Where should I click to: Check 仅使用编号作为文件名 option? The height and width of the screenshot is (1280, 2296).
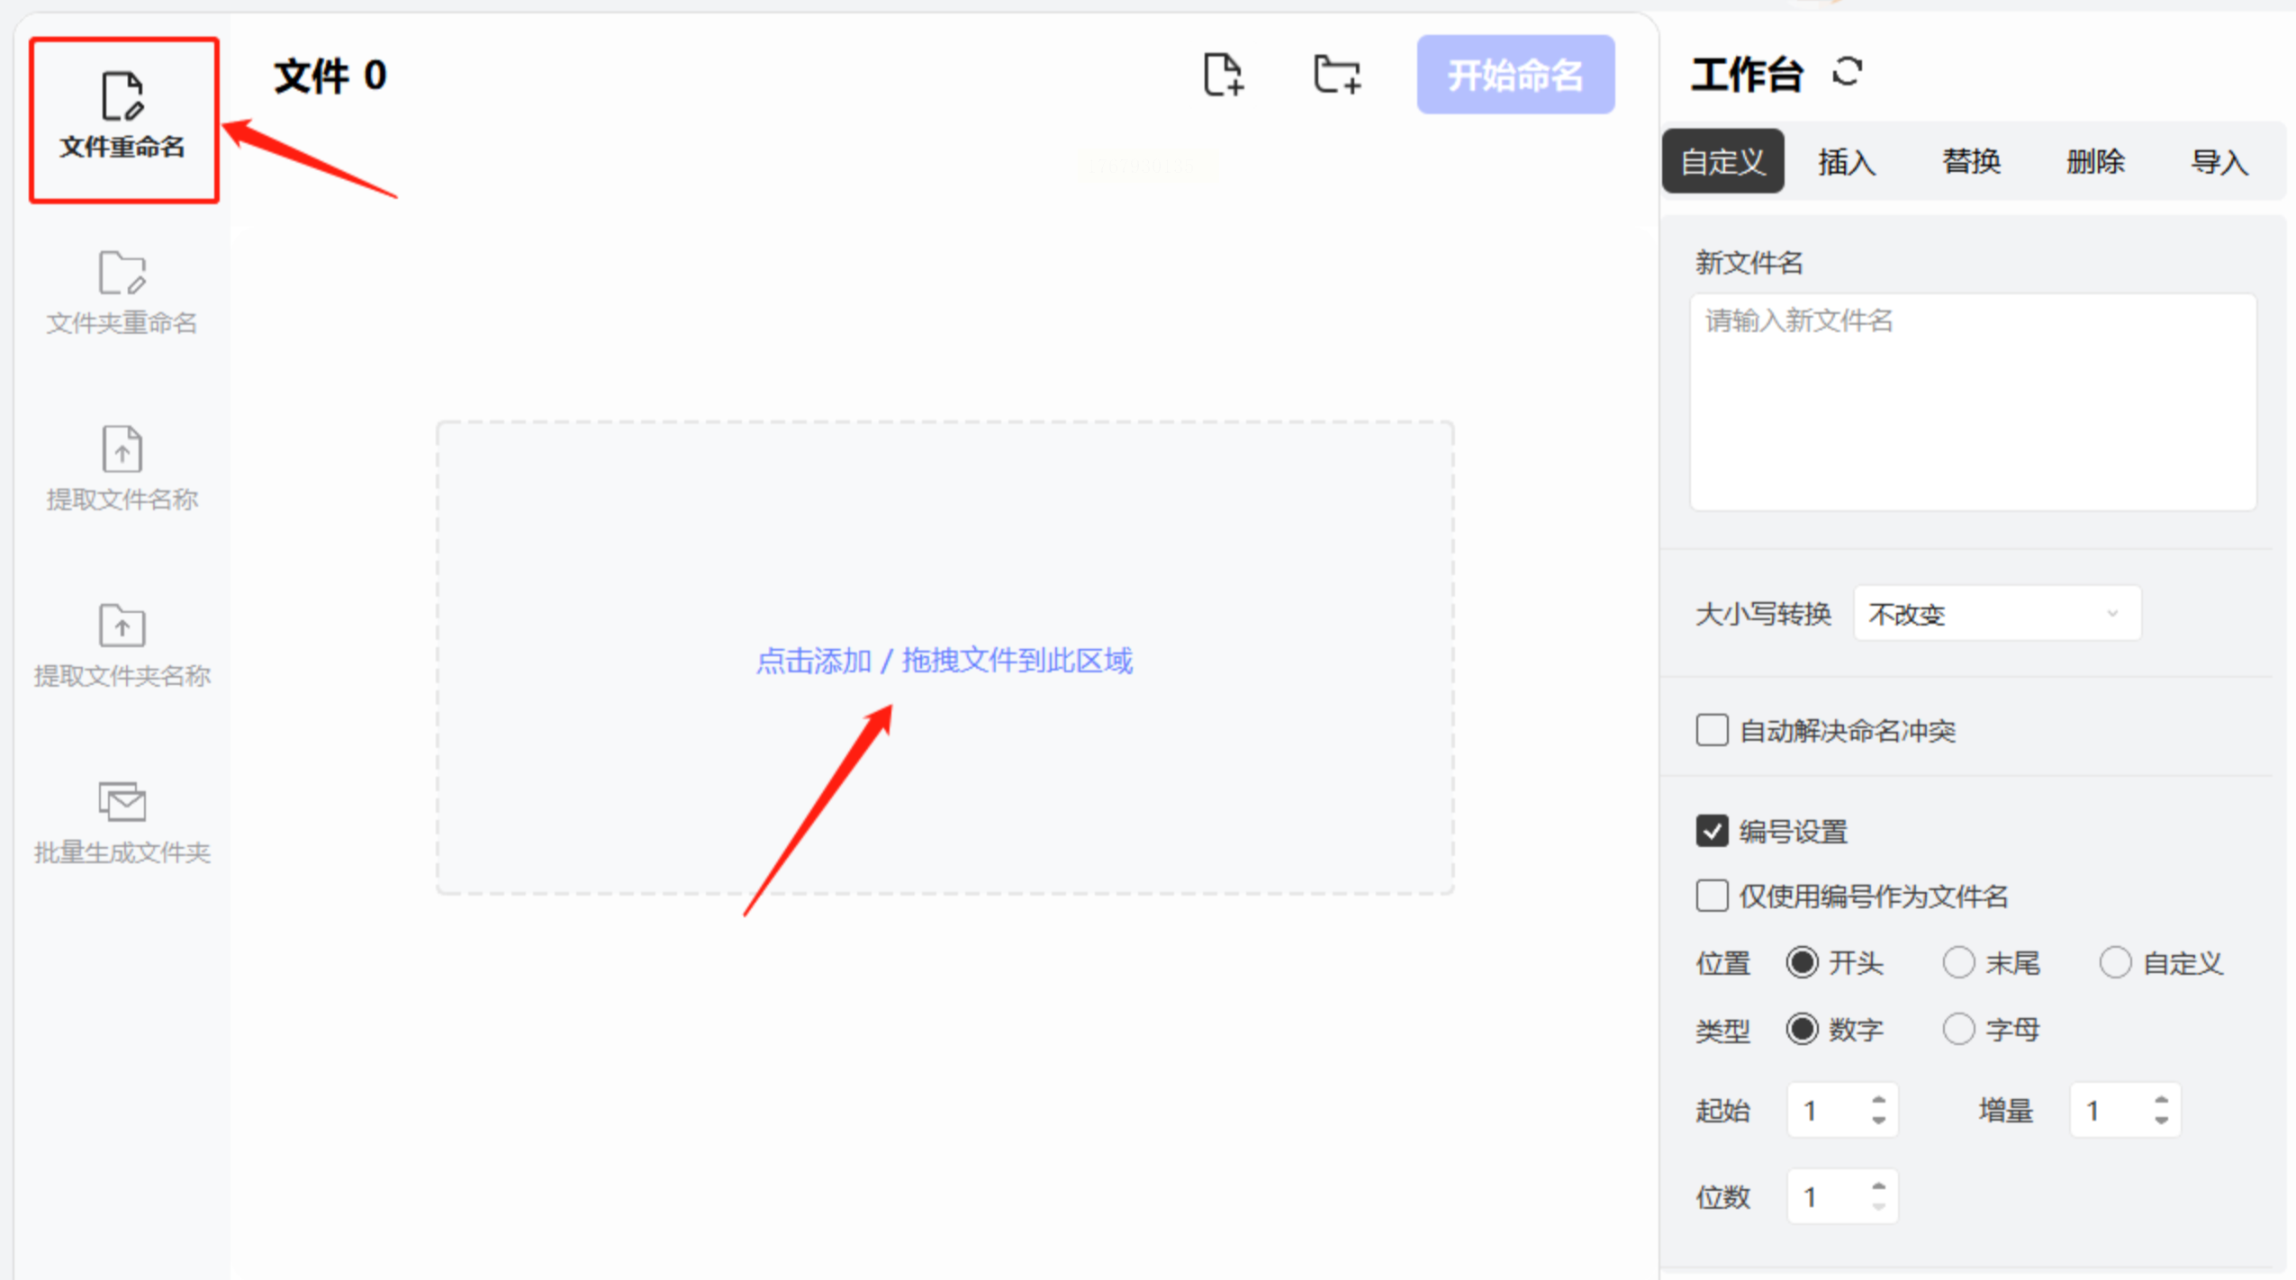[x=1712, y=896]
